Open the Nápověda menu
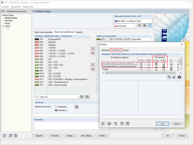Viewport: 193px width, 145px height. point(28,7)
